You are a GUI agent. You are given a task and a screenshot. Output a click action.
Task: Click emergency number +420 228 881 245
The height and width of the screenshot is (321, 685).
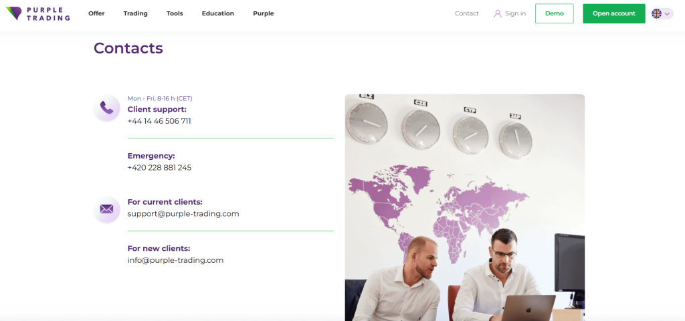tap(159, 167)
